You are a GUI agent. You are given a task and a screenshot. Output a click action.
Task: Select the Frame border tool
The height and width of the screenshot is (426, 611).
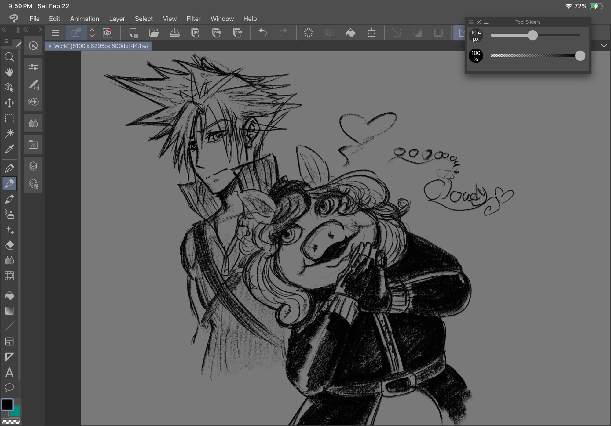pos(9,341)
